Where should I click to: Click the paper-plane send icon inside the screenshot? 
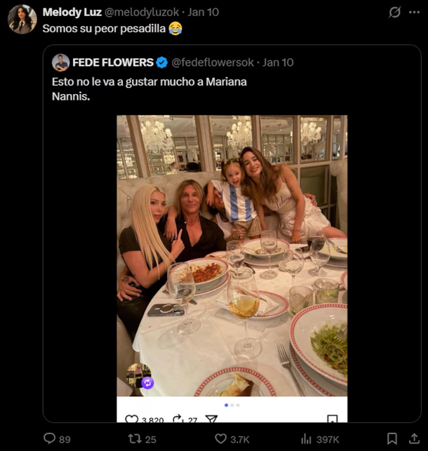click(x=211, y=419)
